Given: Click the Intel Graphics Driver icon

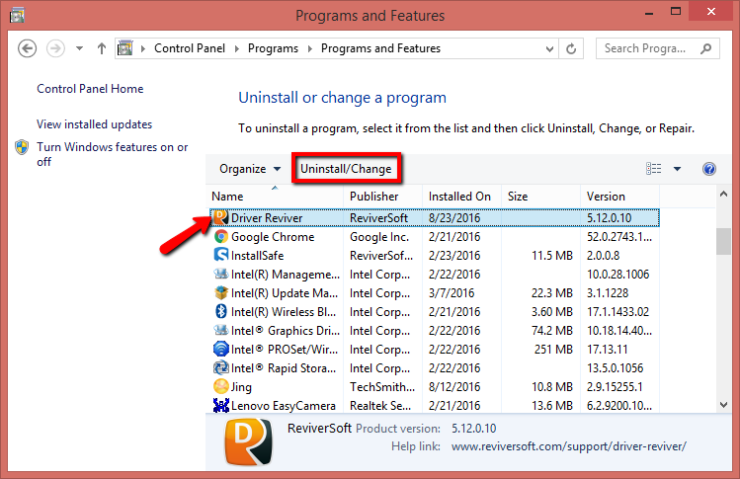Looking at the screenshot, I should pos(221,330).
